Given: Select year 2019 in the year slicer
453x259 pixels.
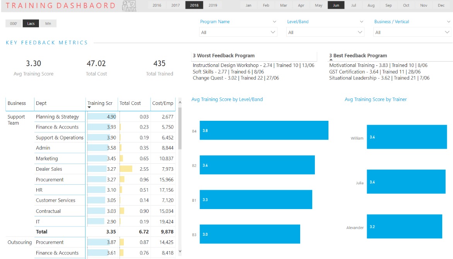Looking at the screenshot, I should tap(213, 5).
